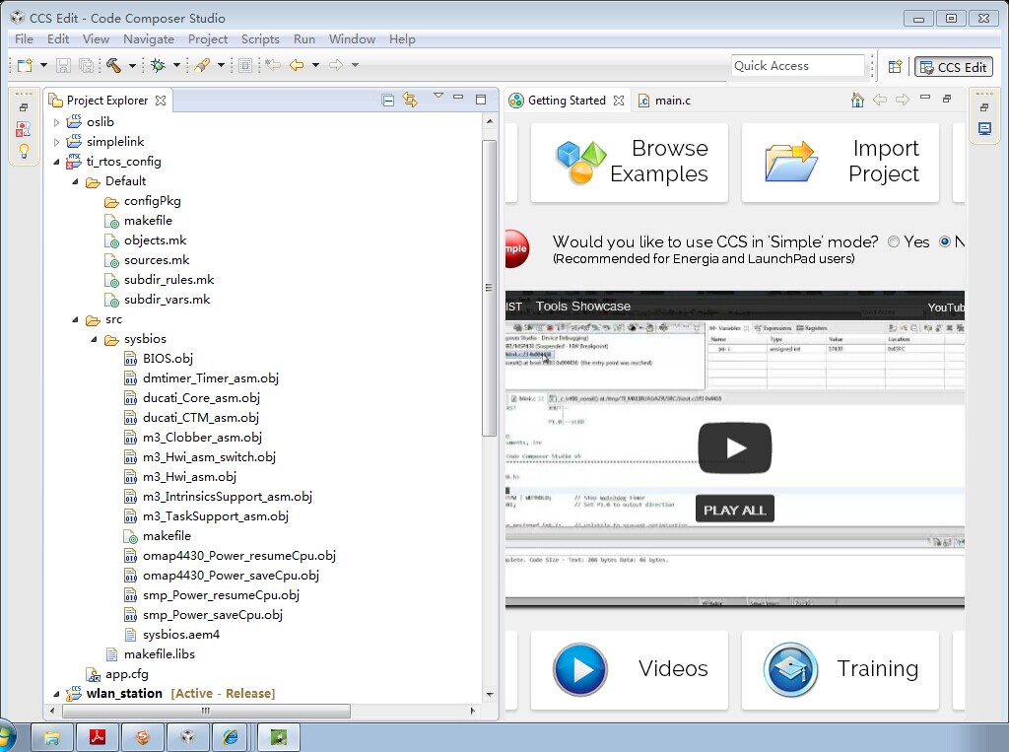
Task: Click the Last Edit Location arrow icon
Action: pyautogui.click(x=273, y=65)
